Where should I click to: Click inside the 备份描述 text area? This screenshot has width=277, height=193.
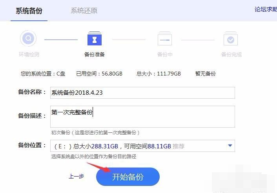(x=142, y=116)
